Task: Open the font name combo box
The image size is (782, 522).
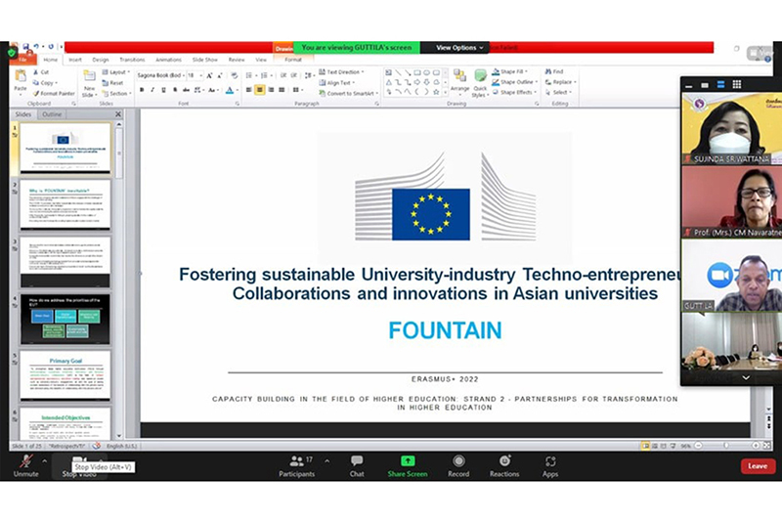Action: tap(160, 75)
